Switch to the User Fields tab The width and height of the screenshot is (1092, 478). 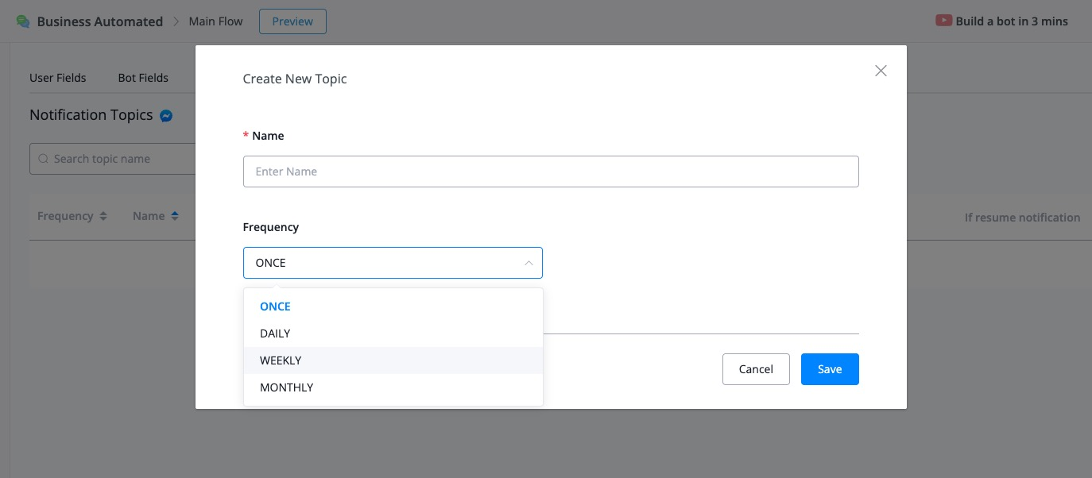click(x=58, y=78)
